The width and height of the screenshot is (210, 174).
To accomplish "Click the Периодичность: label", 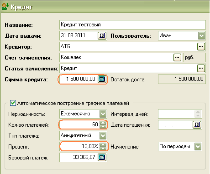I will 26,114.
